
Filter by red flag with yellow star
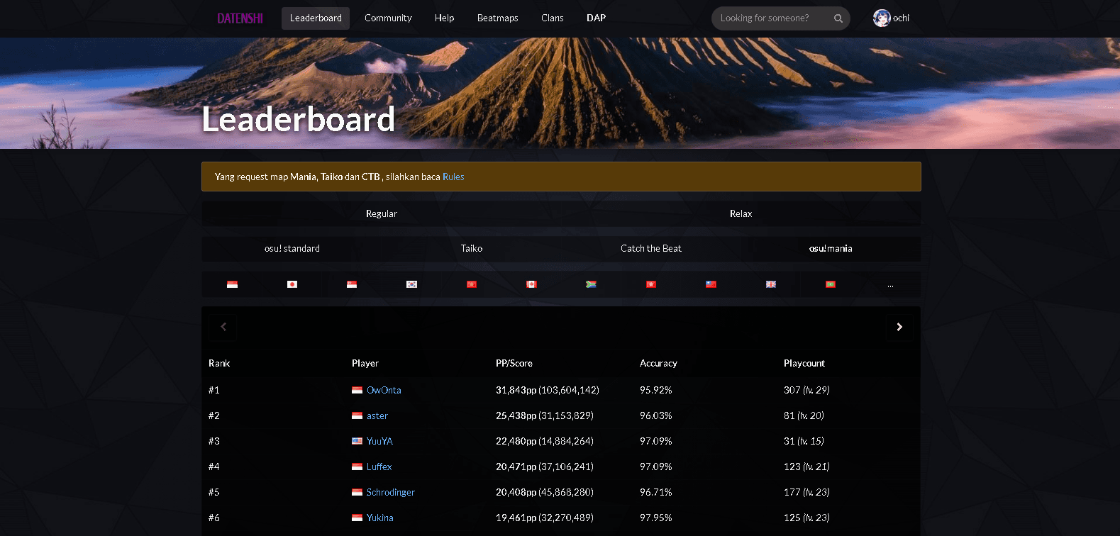coord(472,284)
